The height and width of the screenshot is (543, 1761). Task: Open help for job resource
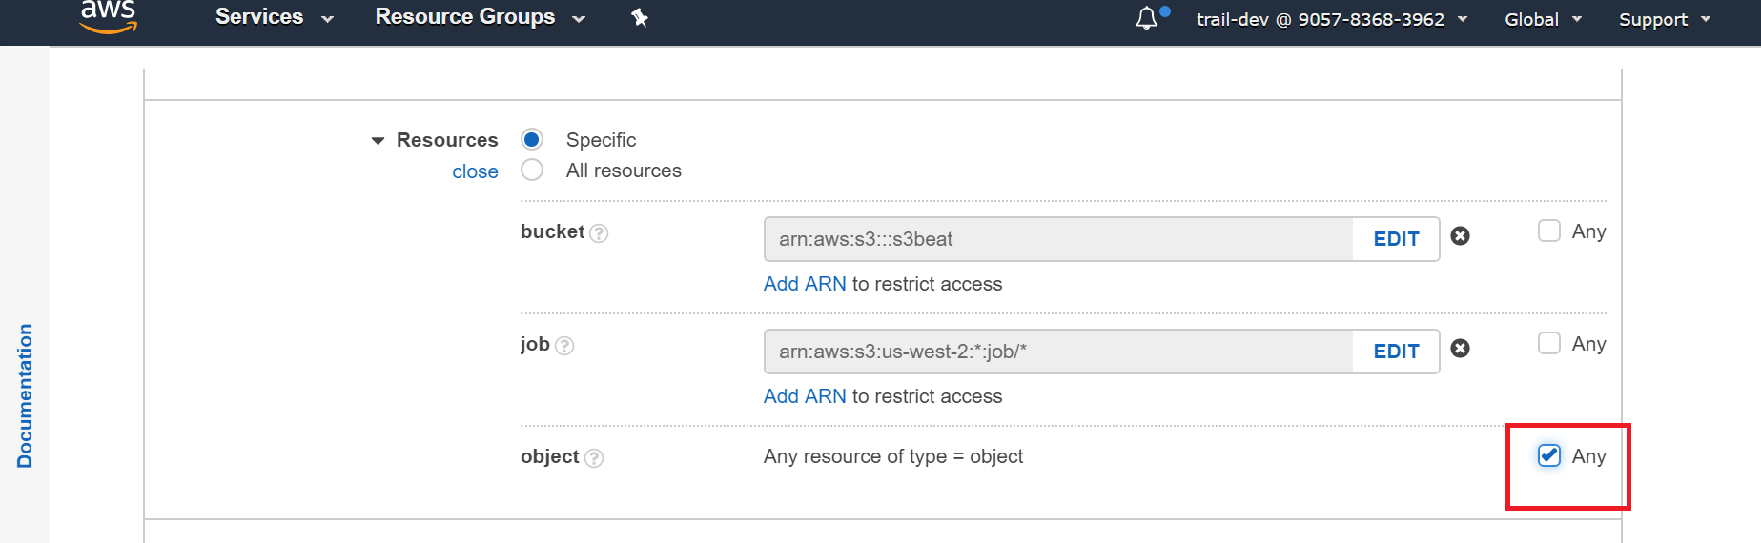click(x=564, y=346)
